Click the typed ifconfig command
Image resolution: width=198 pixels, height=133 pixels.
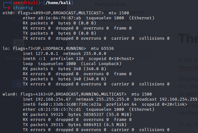[22, 8]
